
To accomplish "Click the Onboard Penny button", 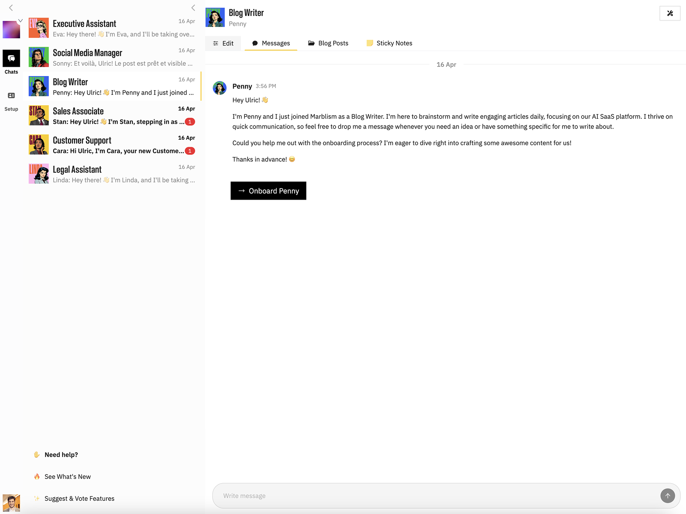I will pos(268,191).
